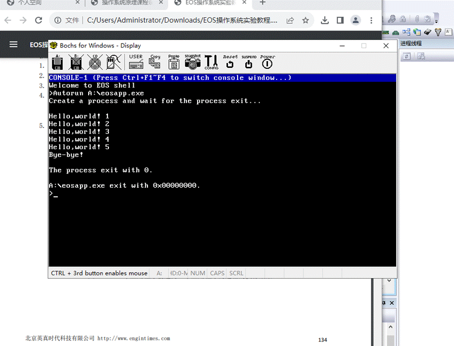454x346 pixels.
Task: Click the funnel filter icon in IDE toolbar
Action: click(x=438, y=32)
